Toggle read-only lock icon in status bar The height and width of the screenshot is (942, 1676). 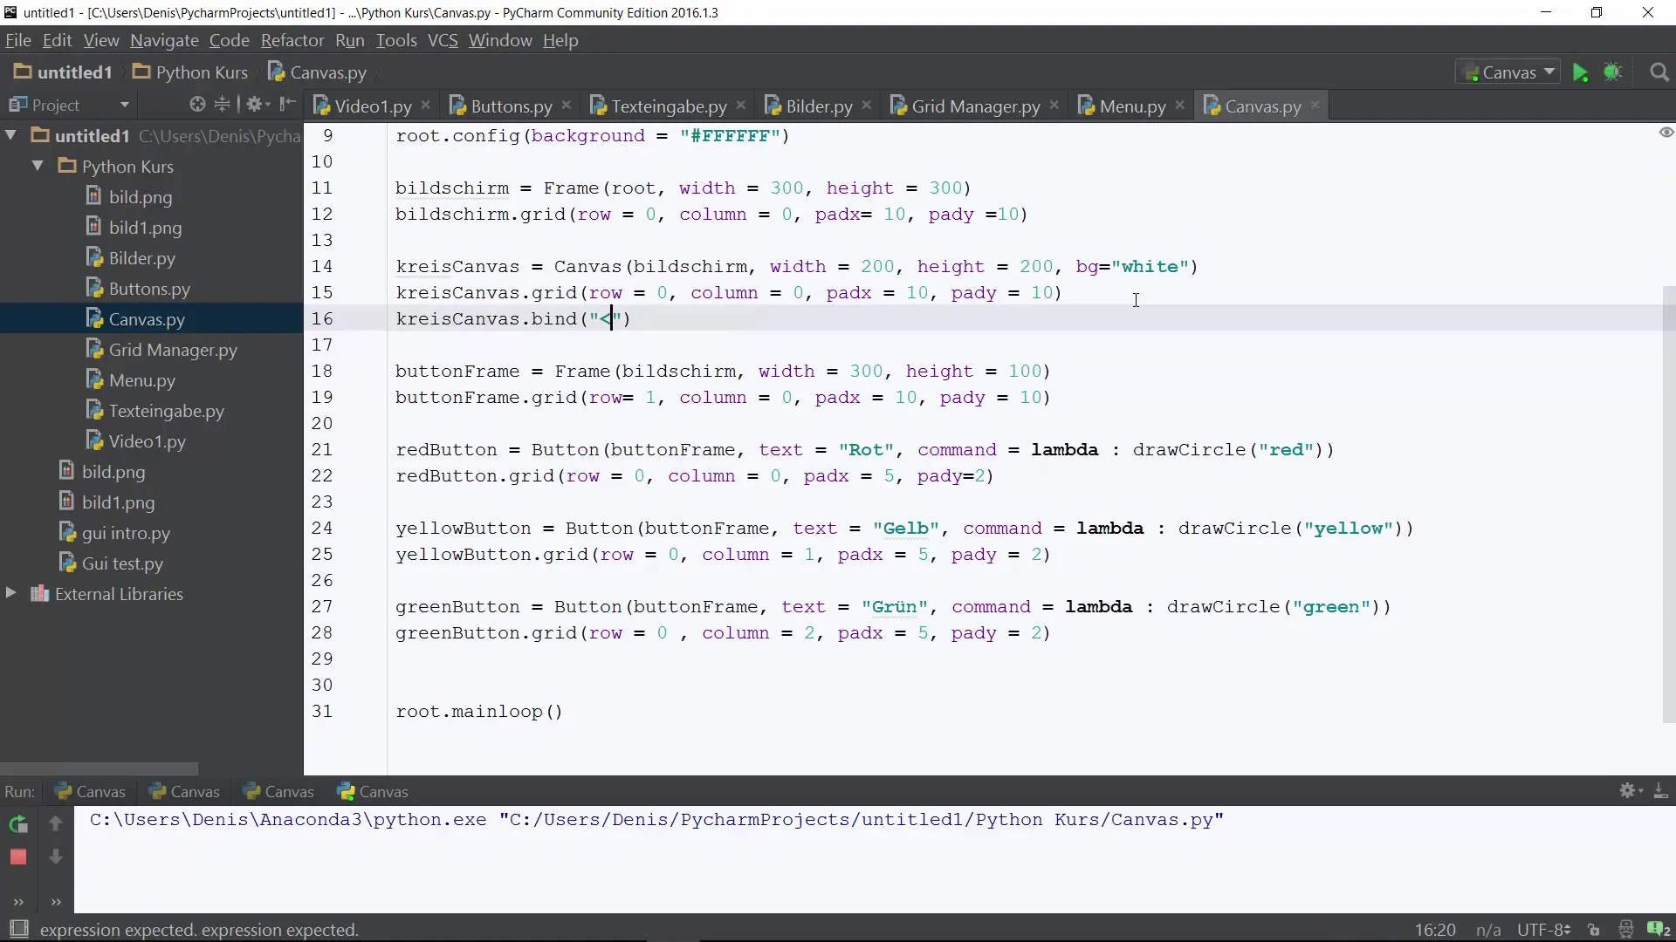1594,930
